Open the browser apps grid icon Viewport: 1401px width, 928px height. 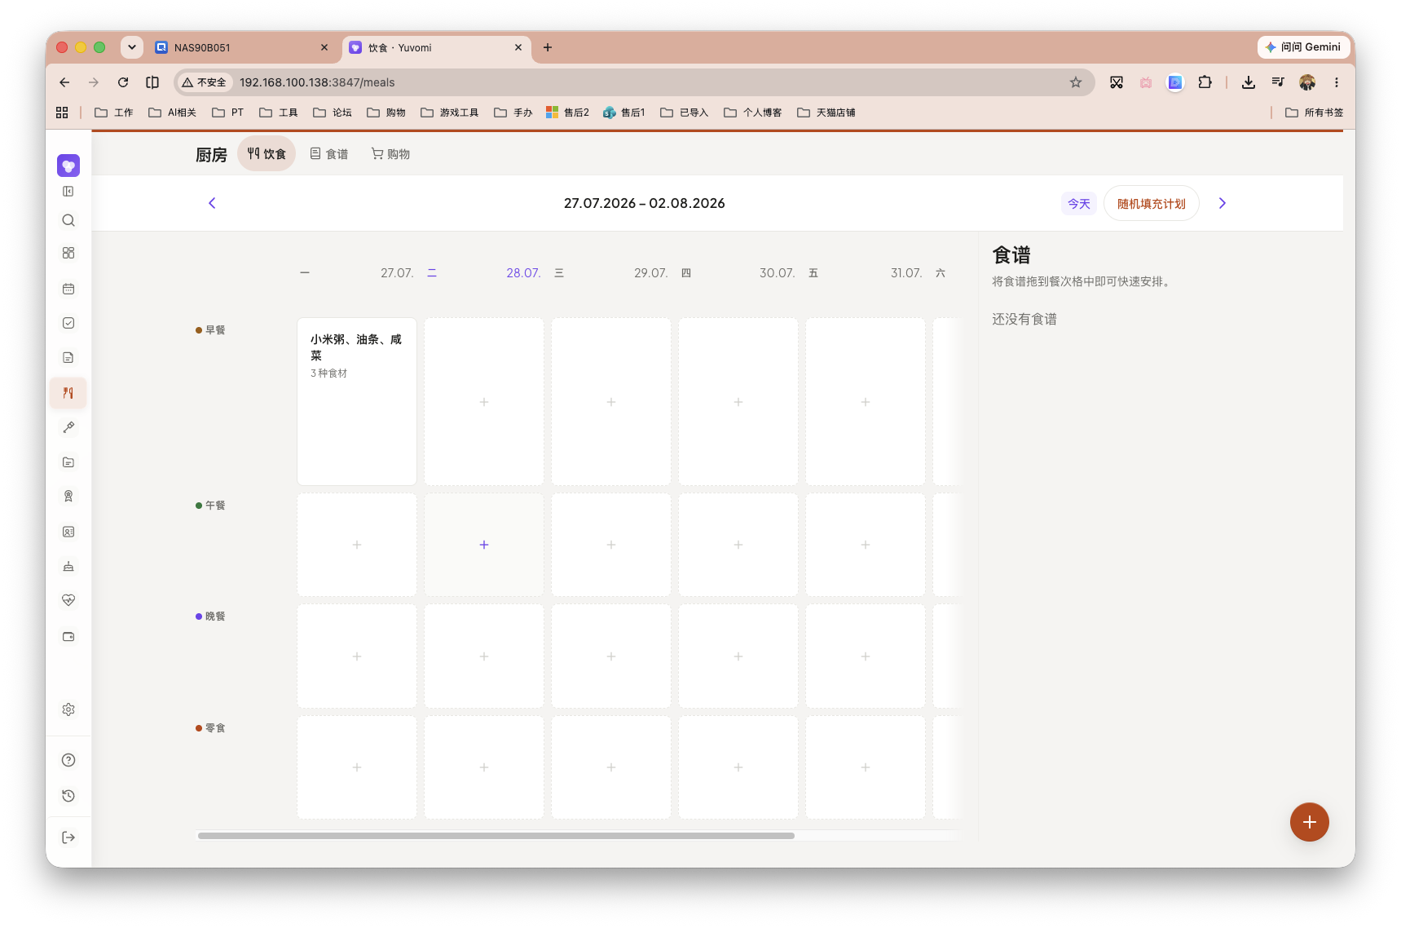click(x=62, y=113)
